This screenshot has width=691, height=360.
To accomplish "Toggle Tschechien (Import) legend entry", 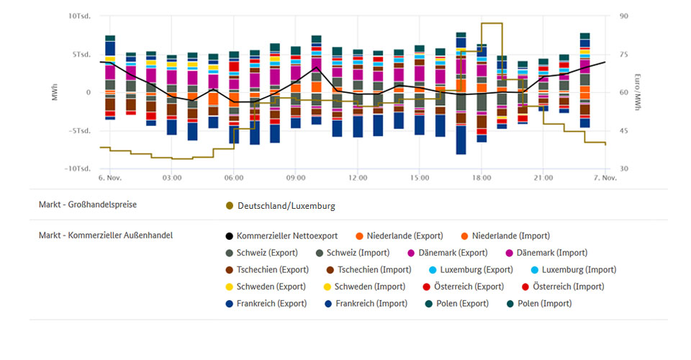I will (369, 270).
